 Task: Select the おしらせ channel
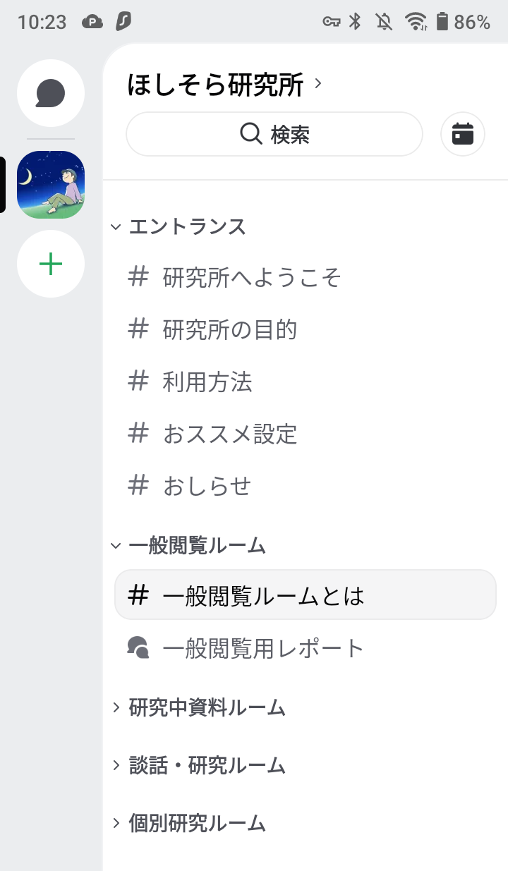(207, 487)
